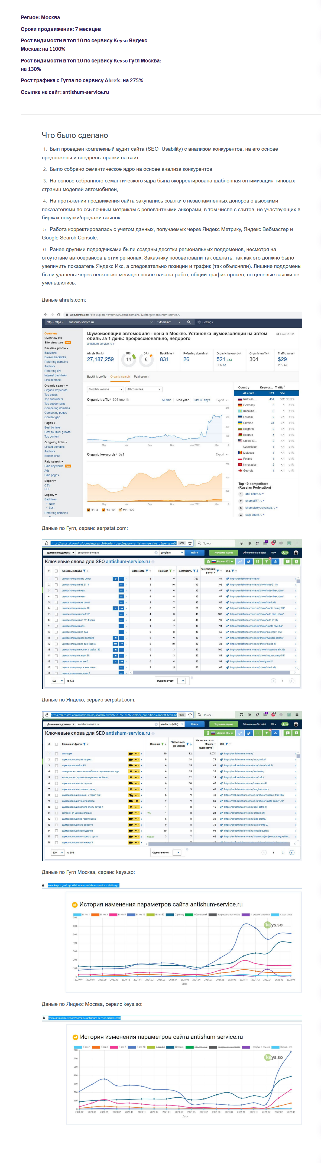Open the http + https protocol dropdown
The image size is (321, 1163).
55,322
